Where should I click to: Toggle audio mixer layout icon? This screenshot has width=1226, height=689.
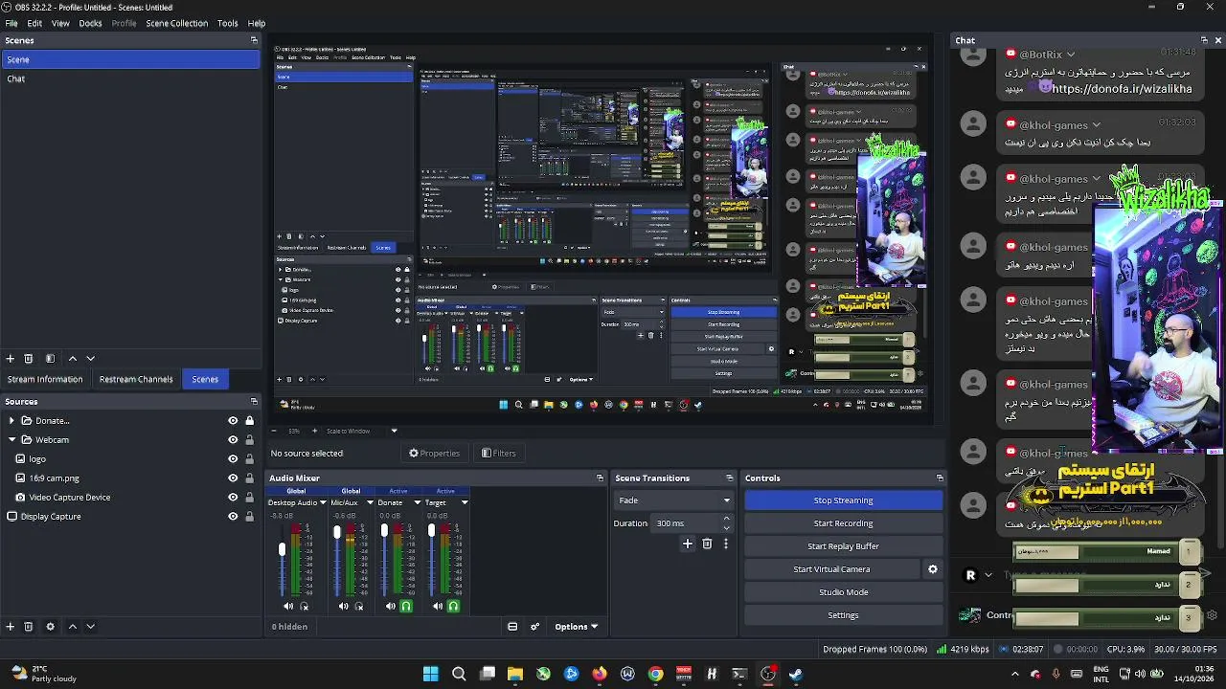pyautogui.click(x=512, y=627)
